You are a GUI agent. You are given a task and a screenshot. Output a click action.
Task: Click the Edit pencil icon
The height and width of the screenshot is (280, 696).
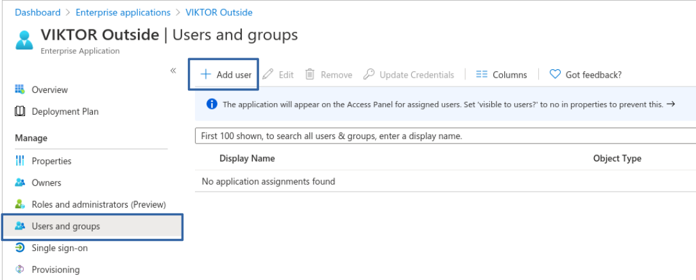[269, 74]
